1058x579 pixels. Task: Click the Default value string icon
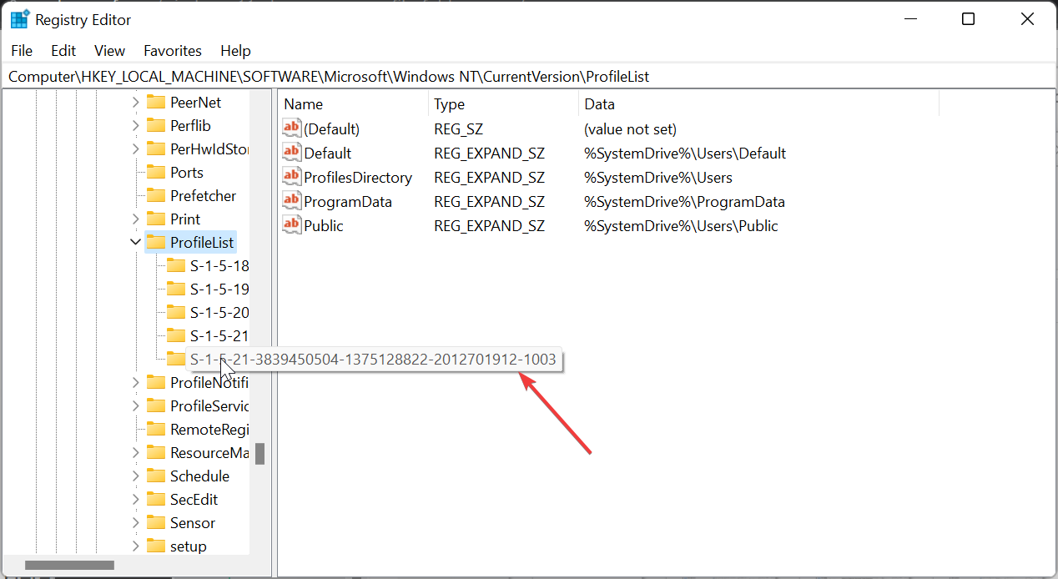click(x=292, y=153)
